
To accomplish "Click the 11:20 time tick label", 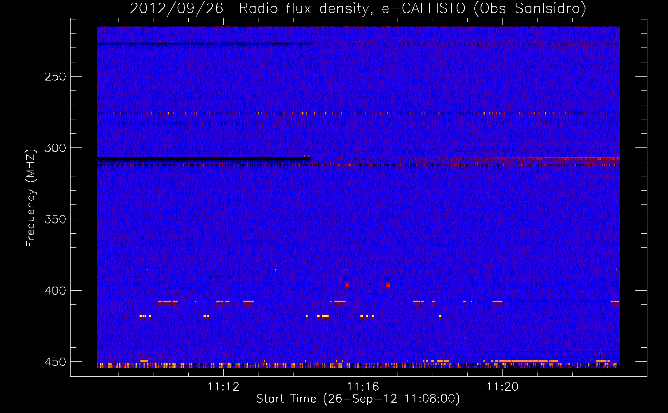I will point(502,387).
